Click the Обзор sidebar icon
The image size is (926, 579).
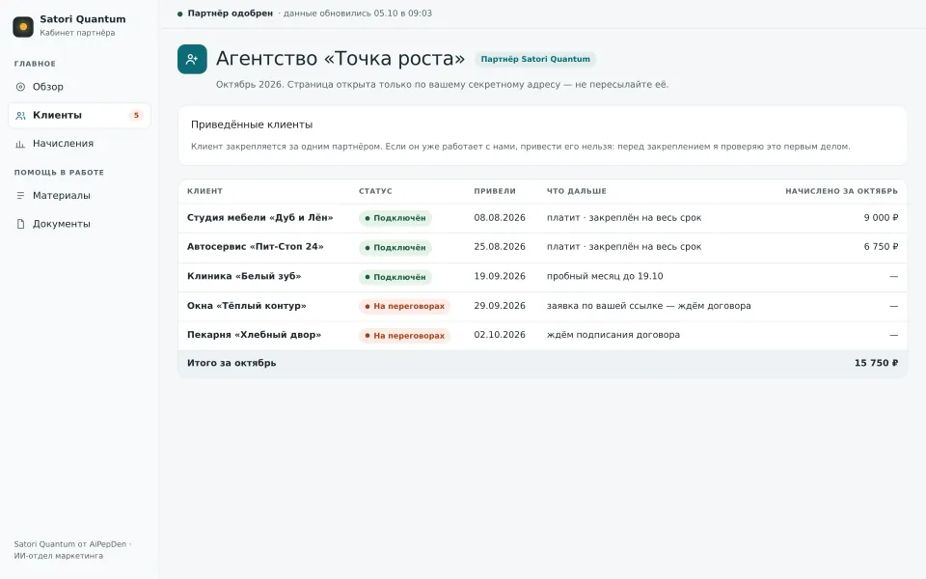click(20, 87)
